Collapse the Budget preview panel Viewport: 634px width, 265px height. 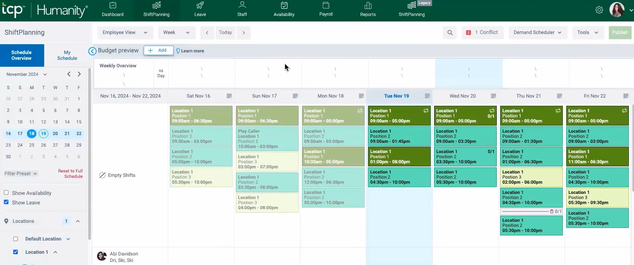92,51
